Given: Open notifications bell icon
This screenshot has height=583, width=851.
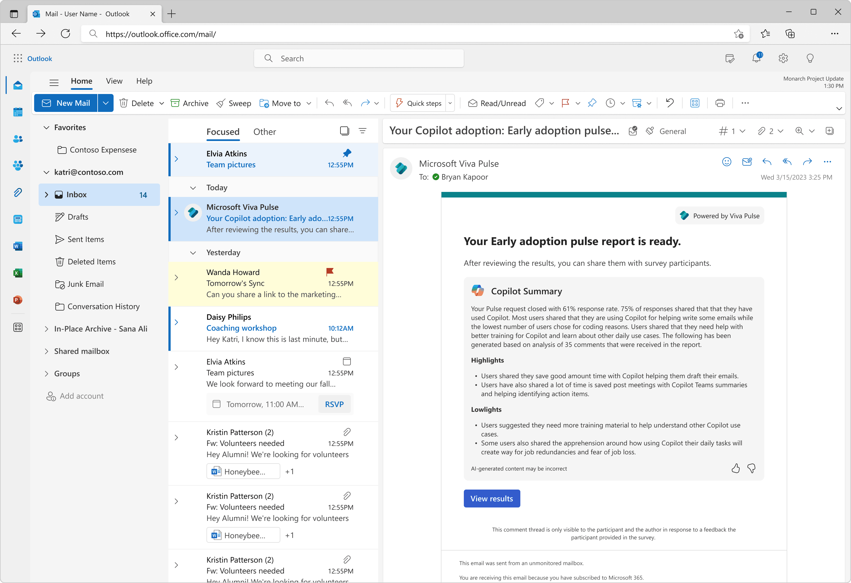Looking at the screenshot, I should tap(756, 58).
